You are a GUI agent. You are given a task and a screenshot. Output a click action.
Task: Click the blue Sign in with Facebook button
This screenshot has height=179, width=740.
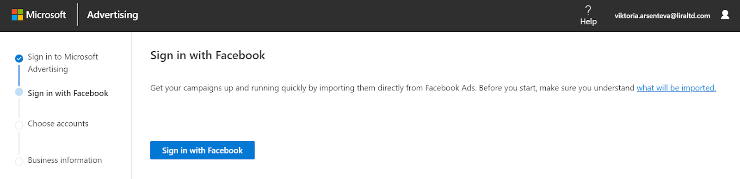coord(203,150)
